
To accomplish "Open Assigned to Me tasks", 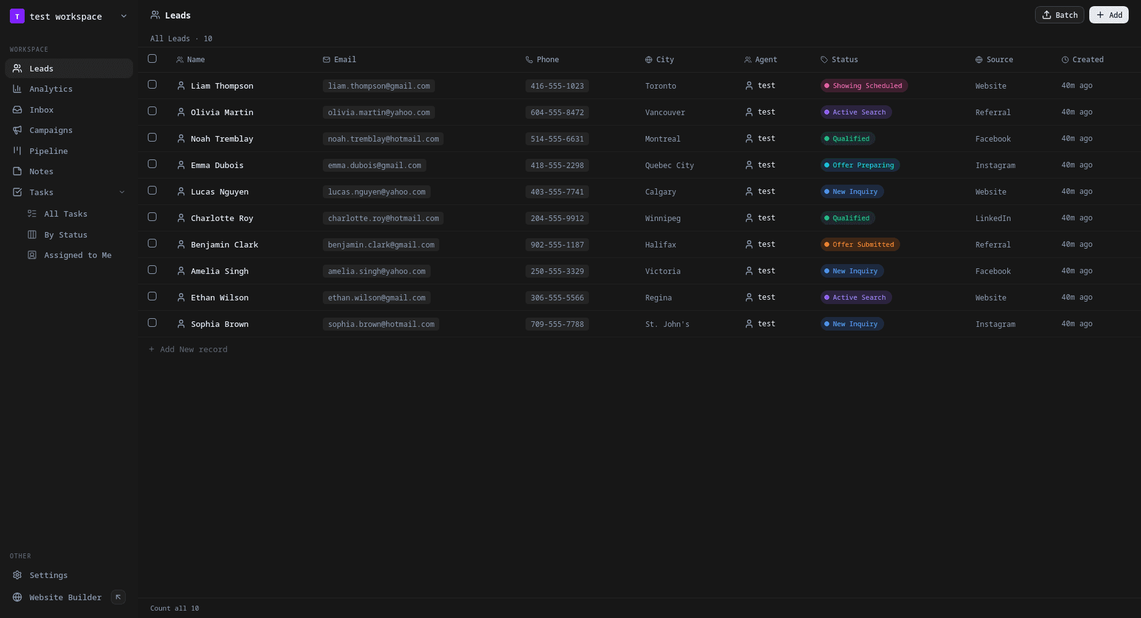I will pyautogui.click(x=76, y=255).
